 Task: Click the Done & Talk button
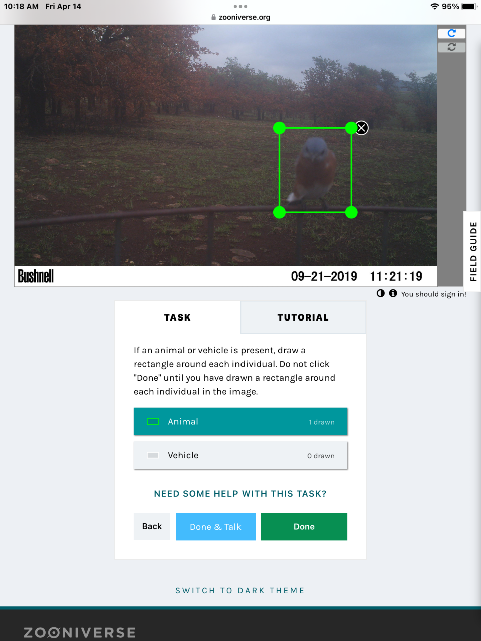pos(215,527)
